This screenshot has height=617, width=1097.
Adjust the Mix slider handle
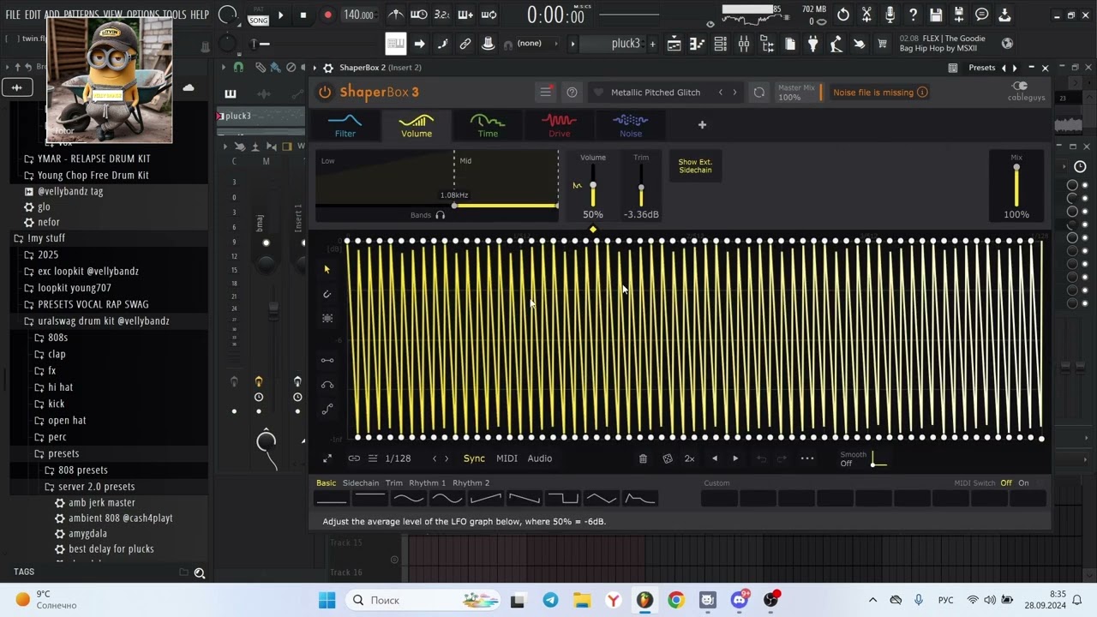coord(1016,167)
